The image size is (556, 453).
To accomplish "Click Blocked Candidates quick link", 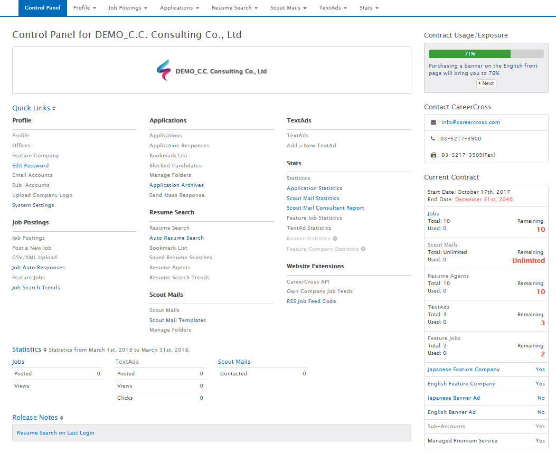I will tap(175, 166).
